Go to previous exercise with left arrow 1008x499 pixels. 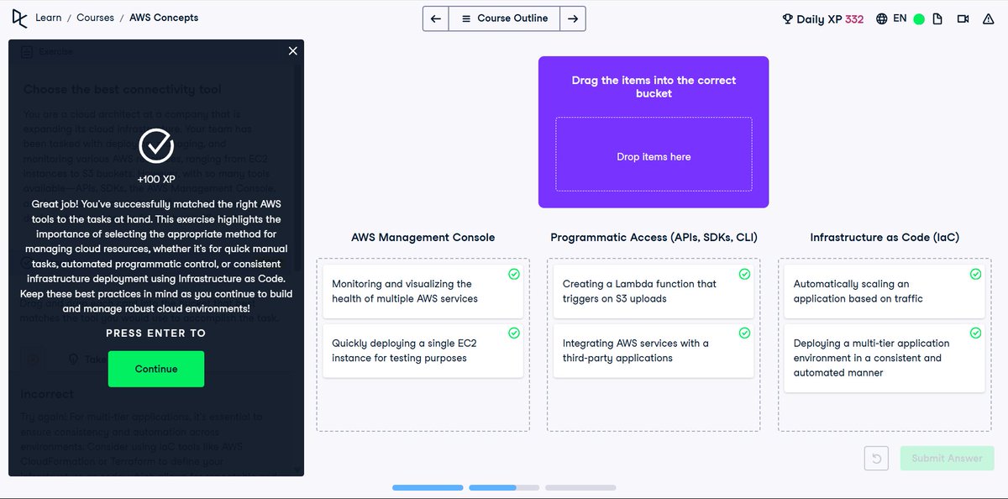tap(436, 18)
